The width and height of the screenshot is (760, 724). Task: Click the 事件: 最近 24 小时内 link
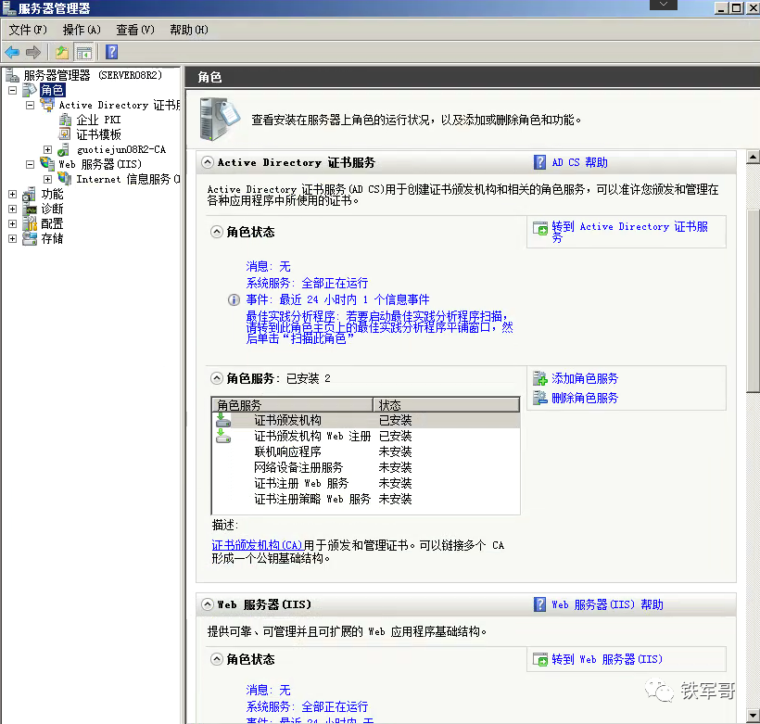pos(337,299)
